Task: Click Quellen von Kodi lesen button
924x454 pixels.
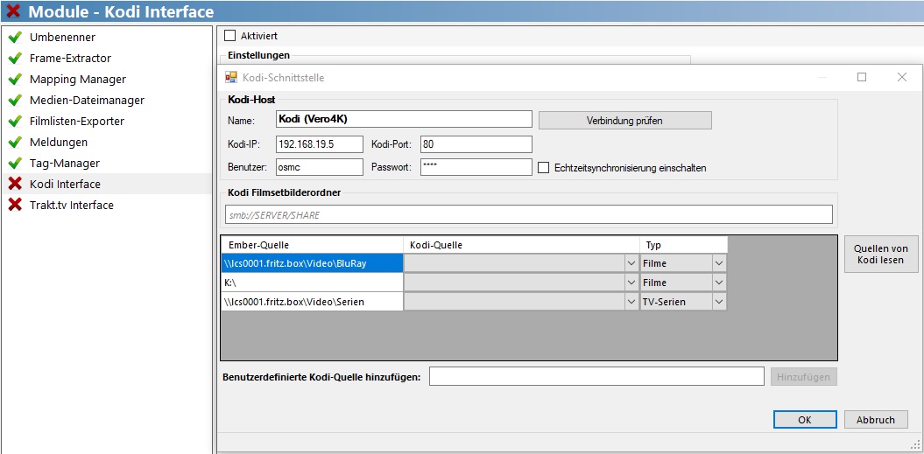Action: 880,255
